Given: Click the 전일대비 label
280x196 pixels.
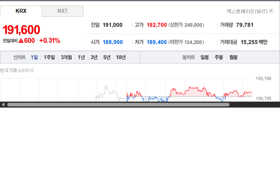Looking at the screenshot, I should [x=10, y=41].
